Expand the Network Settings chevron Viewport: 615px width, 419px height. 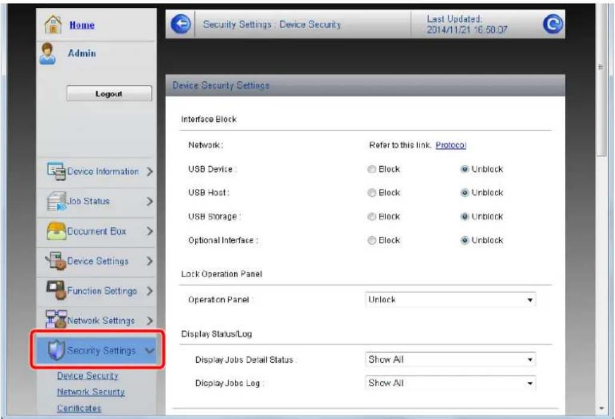(x=149, y=320)
